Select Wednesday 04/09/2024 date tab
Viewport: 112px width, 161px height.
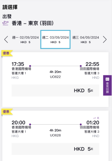pyautogui.click(x=86, y=39)
